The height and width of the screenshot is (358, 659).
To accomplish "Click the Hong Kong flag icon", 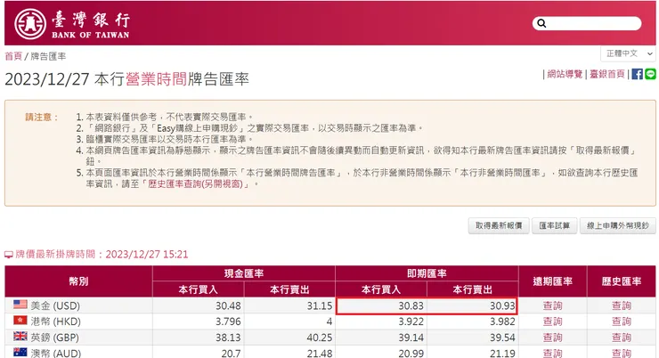I will [x=20, y=321].
